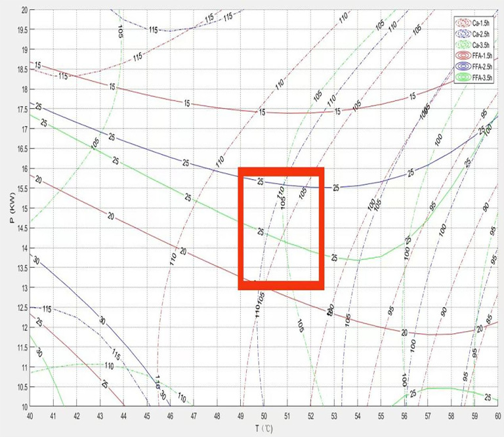This screenshot has width=504, height=437.
Task: Click the x-axis tick label 40
Action: [x=30, y=416]
